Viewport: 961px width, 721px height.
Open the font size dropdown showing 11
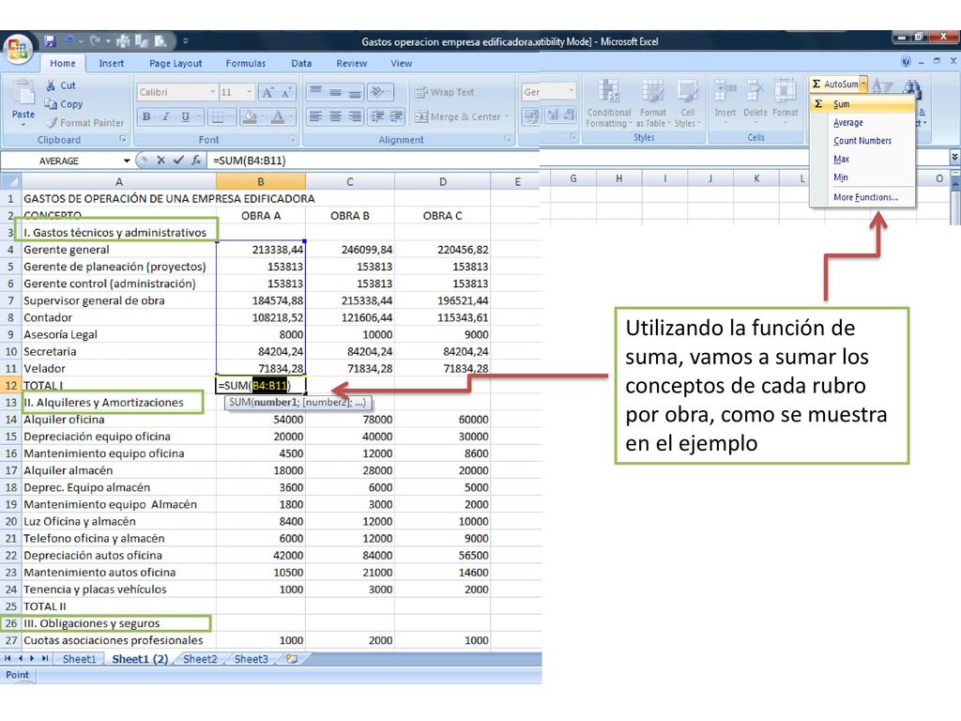point(249,92)
